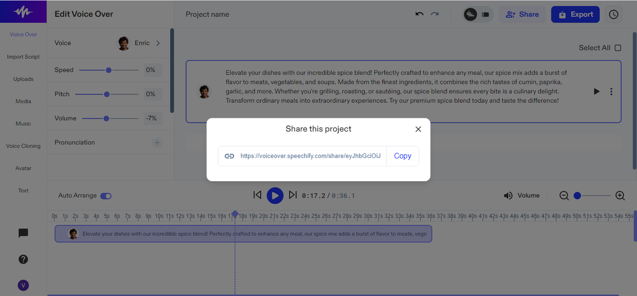Click the Volume -7% value field
The height and width of the screenshot is (296, 637).
click(x=153, y=118)
